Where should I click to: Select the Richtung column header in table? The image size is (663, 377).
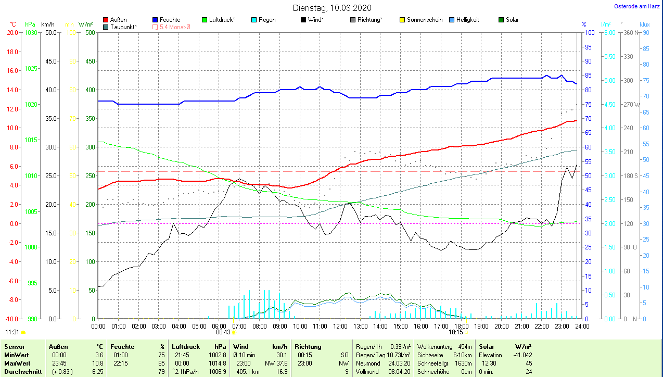click(x=308, y=346)
